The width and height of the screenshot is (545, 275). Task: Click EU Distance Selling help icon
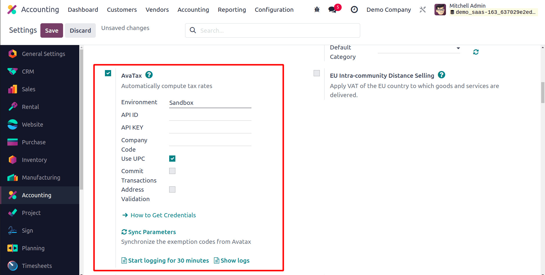point(441,75)
